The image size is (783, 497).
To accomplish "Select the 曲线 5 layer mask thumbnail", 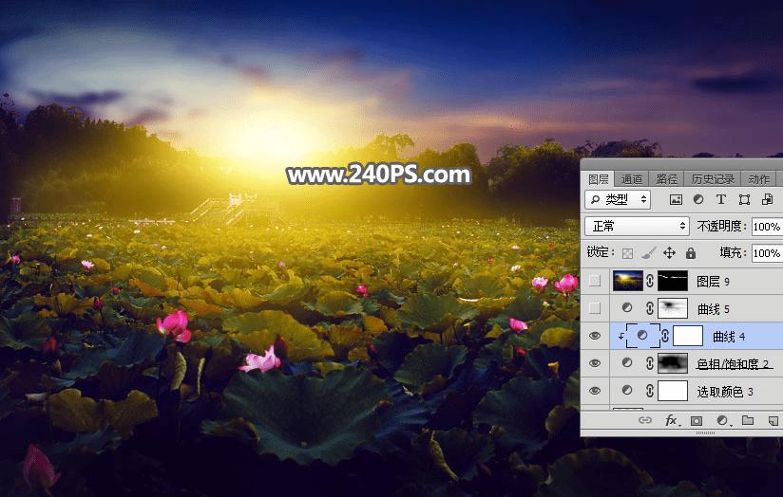I will click(x=673, y=308).
